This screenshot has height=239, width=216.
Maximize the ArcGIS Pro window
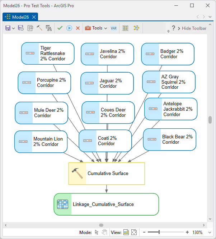[x=192, y=6]
